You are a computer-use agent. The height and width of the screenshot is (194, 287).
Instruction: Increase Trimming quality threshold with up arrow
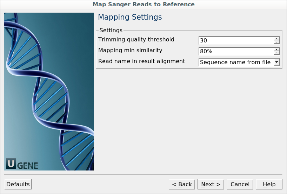tap(276, 39)
